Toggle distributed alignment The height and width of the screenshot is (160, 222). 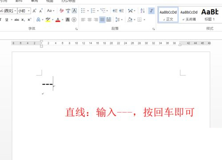[109, 20]
